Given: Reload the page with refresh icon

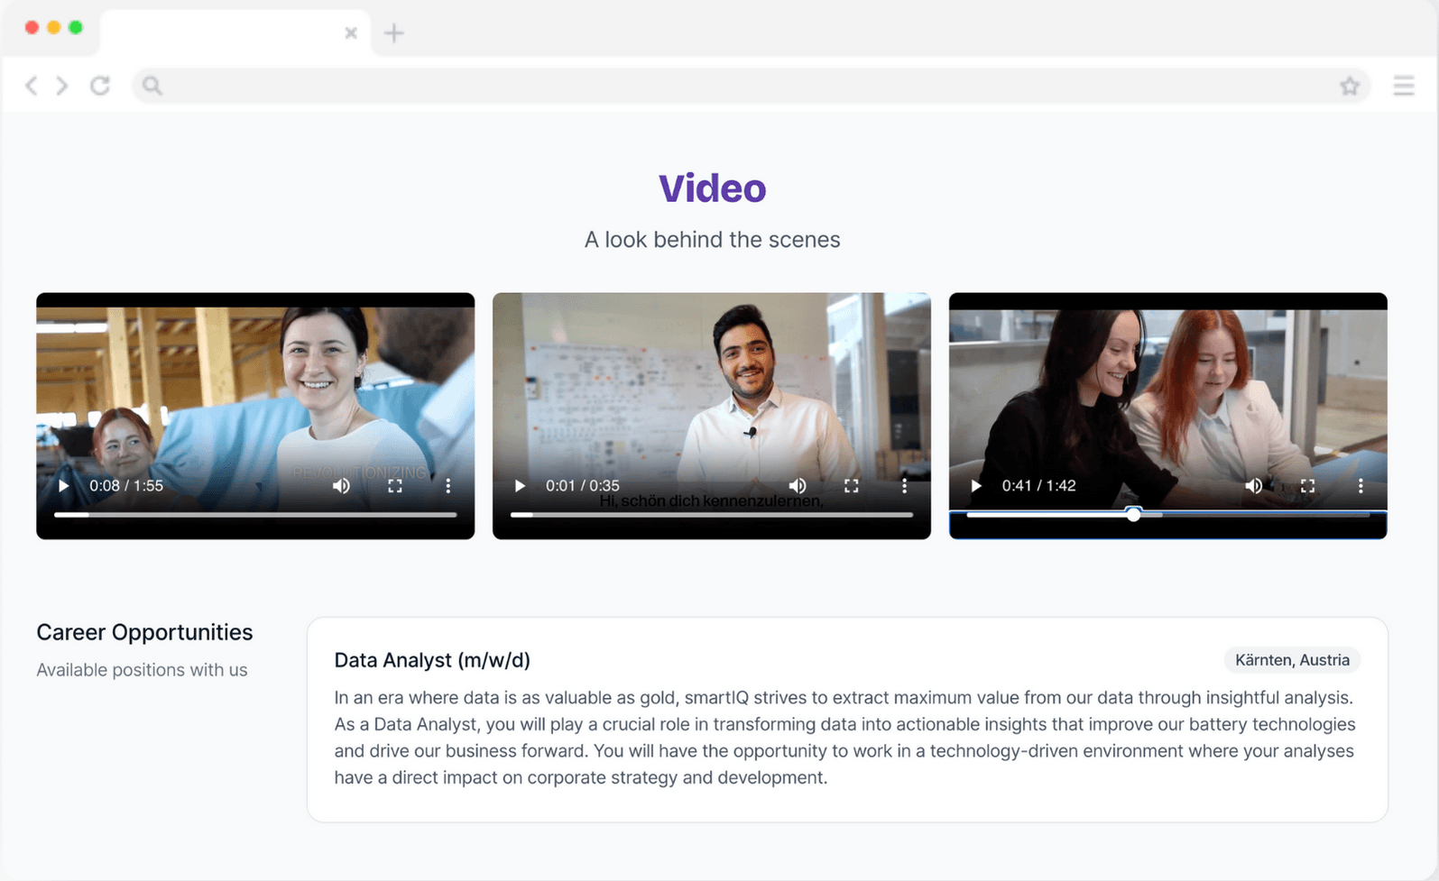Looking at the screenshot, I should point(100,86).
